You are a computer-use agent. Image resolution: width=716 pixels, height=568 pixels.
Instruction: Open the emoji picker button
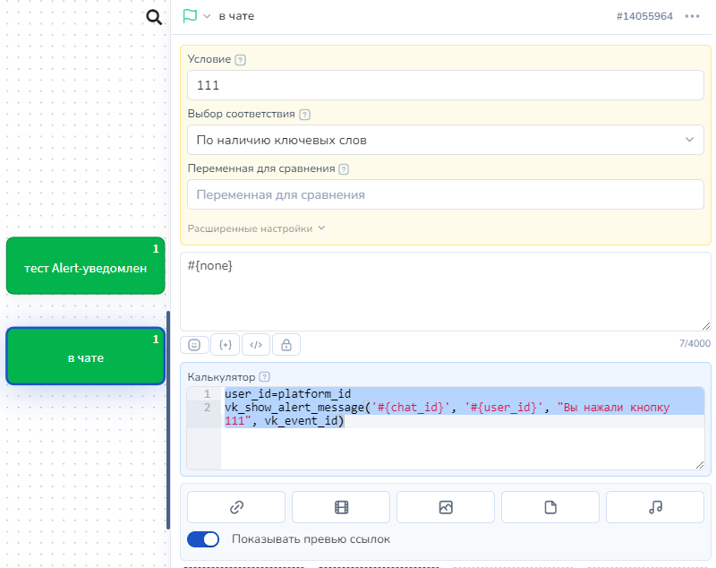193,344
